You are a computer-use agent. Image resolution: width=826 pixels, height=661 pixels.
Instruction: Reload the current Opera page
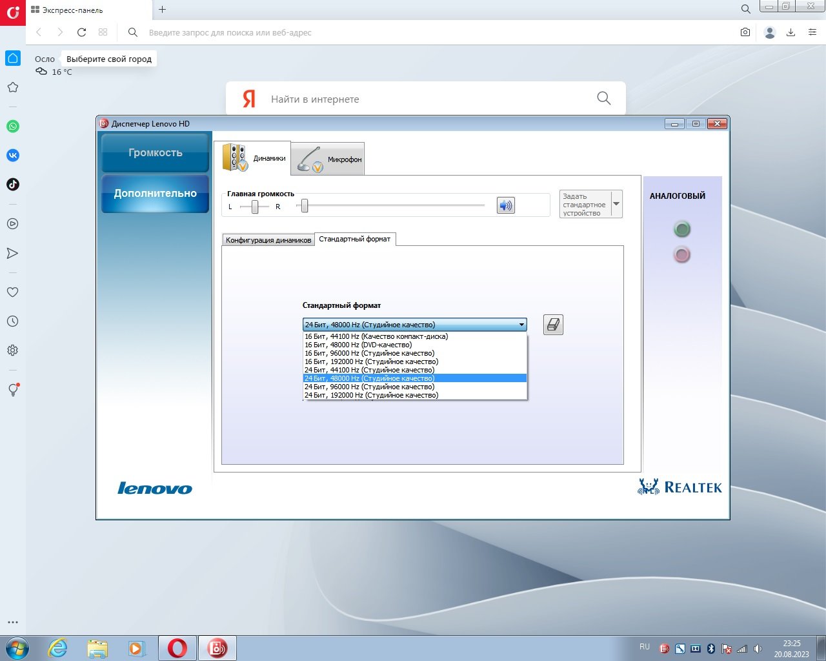(x=81, y=32)
